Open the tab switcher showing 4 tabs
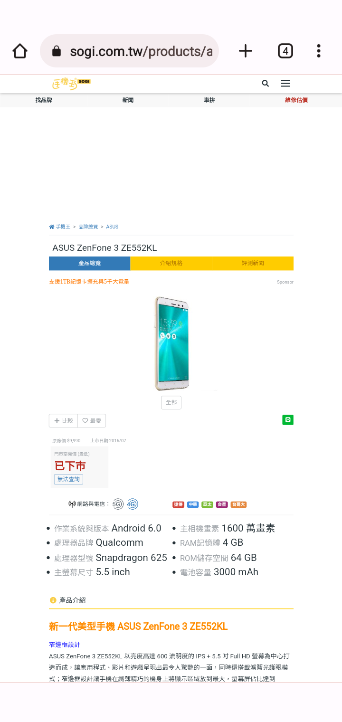The image size is (342, 722). tap(285, 51)
